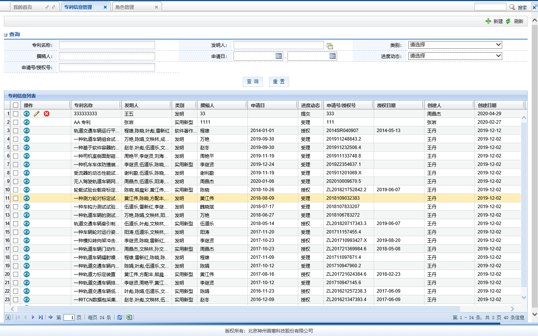Click the pencil edit icon for 333333333
Viewport: 538px width, 336px height.
tap(37, 114)
